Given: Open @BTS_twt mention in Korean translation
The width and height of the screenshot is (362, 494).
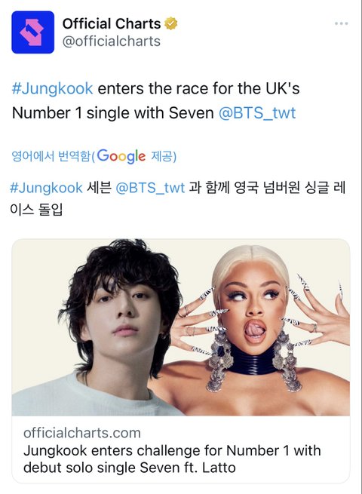Looking at the screenshot, I should tap(150, 188).
